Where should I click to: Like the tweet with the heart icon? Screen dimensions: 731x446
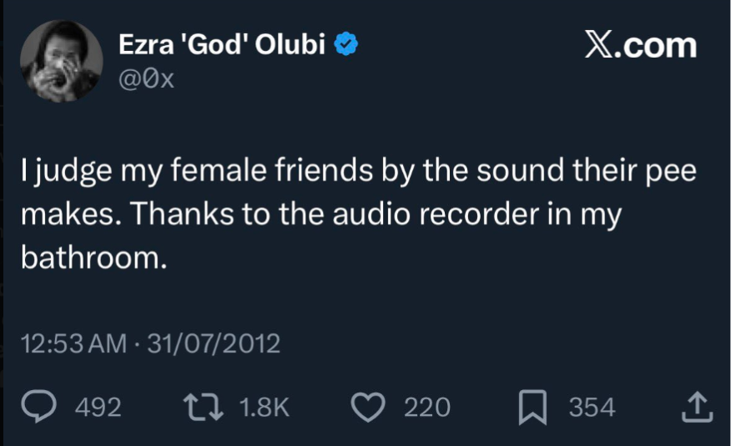coord(368,407)
